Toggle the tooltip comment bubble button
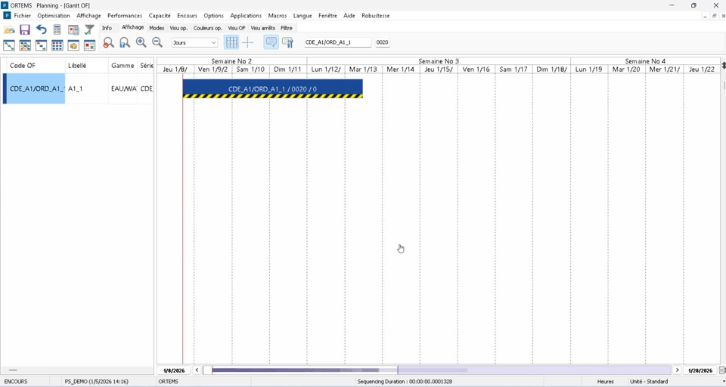This screenshot has height=387, width=726. coord(271,42)
